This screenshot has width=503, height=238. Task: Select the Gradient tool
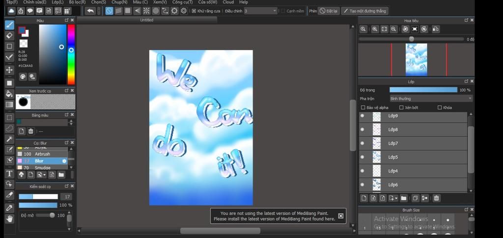click(9, 105)
